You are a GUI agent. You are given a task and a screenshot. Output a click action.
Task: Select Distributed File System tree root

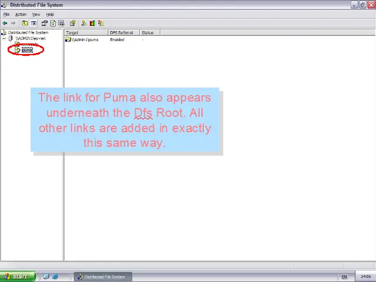point(28,33)
